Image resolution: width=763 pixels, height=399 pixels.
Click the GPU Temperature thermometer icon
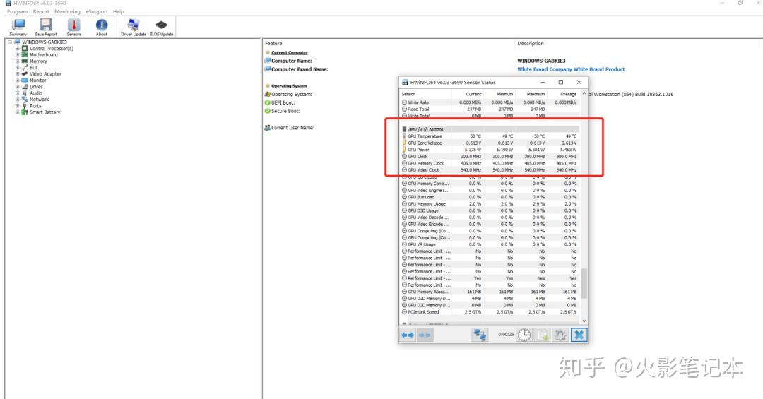404,136
